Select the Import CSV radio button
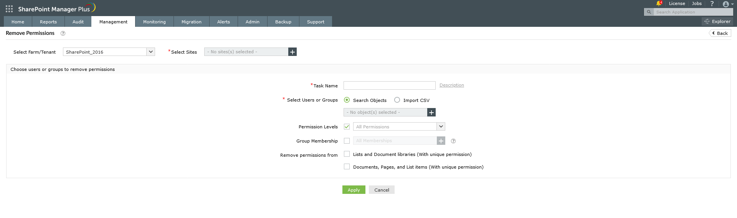Image resolution: width=737 pixels, height=218 pixels. [x=397, y=100]
